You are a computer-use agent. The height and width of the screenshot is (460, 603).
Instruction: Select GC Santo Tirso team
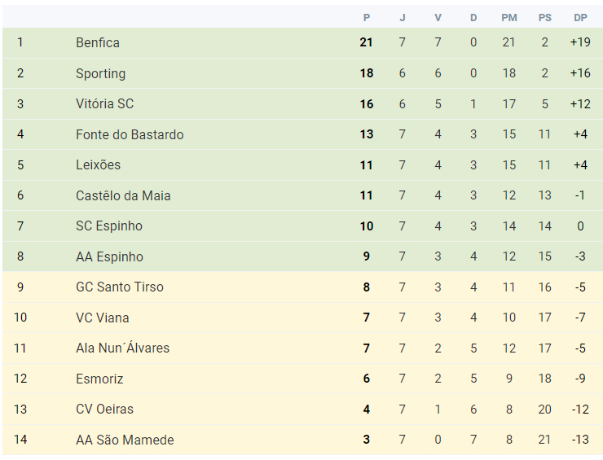coord(120,287)
